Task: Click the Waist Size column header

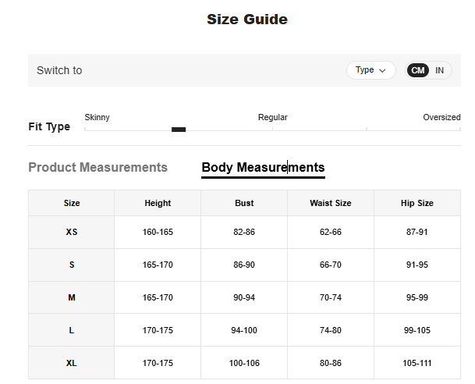Action: coord(331,203)
